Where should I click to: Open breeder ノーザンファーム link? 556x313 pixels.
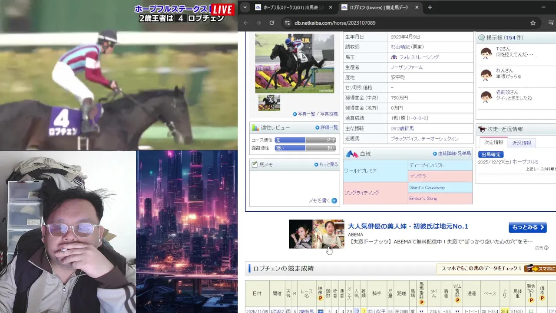pos(407,67)
